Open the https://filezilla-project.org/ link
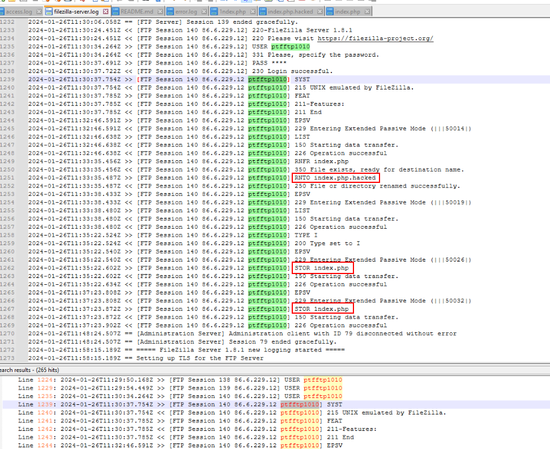The height and width of the screenshot is (449, 550). (x=376, y=39)
